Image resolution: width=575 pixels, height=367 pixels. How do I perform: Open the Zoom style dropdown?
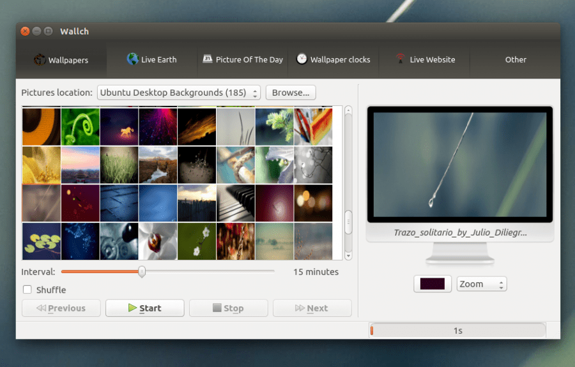[482, 284]
